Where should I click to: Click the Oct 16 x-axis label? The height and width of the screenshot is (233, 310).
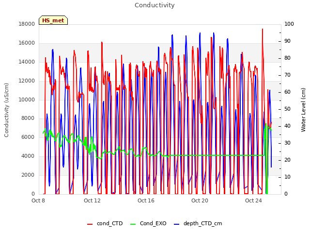[146, 200]
